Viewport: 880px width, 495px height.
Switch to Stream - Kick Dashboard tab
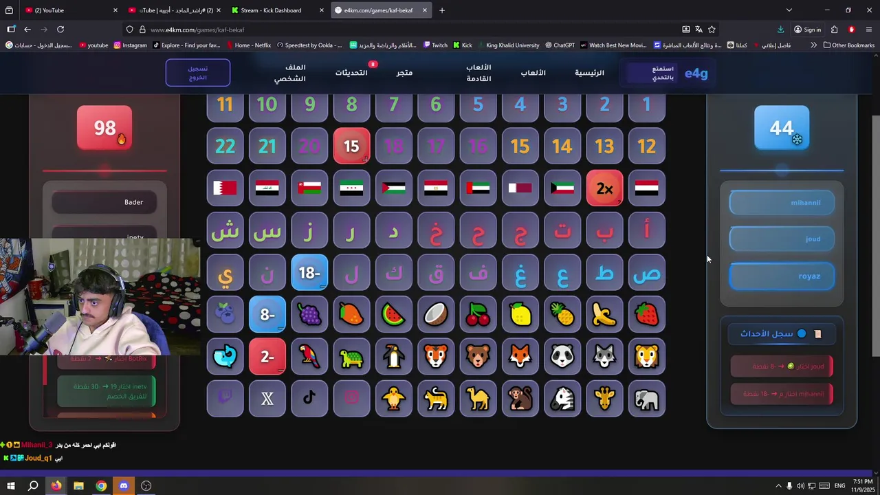pyautogui.click(x=278, y=10)
